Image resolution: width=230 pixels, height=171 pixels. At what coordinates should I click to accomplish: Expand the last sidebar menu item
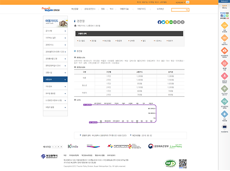click(x=55, y=107)
